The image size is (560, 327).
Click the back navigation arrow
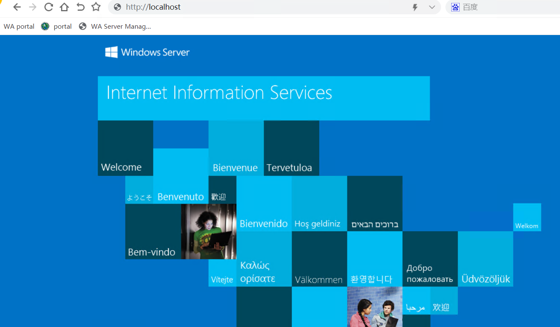click(x=16, y=7)
